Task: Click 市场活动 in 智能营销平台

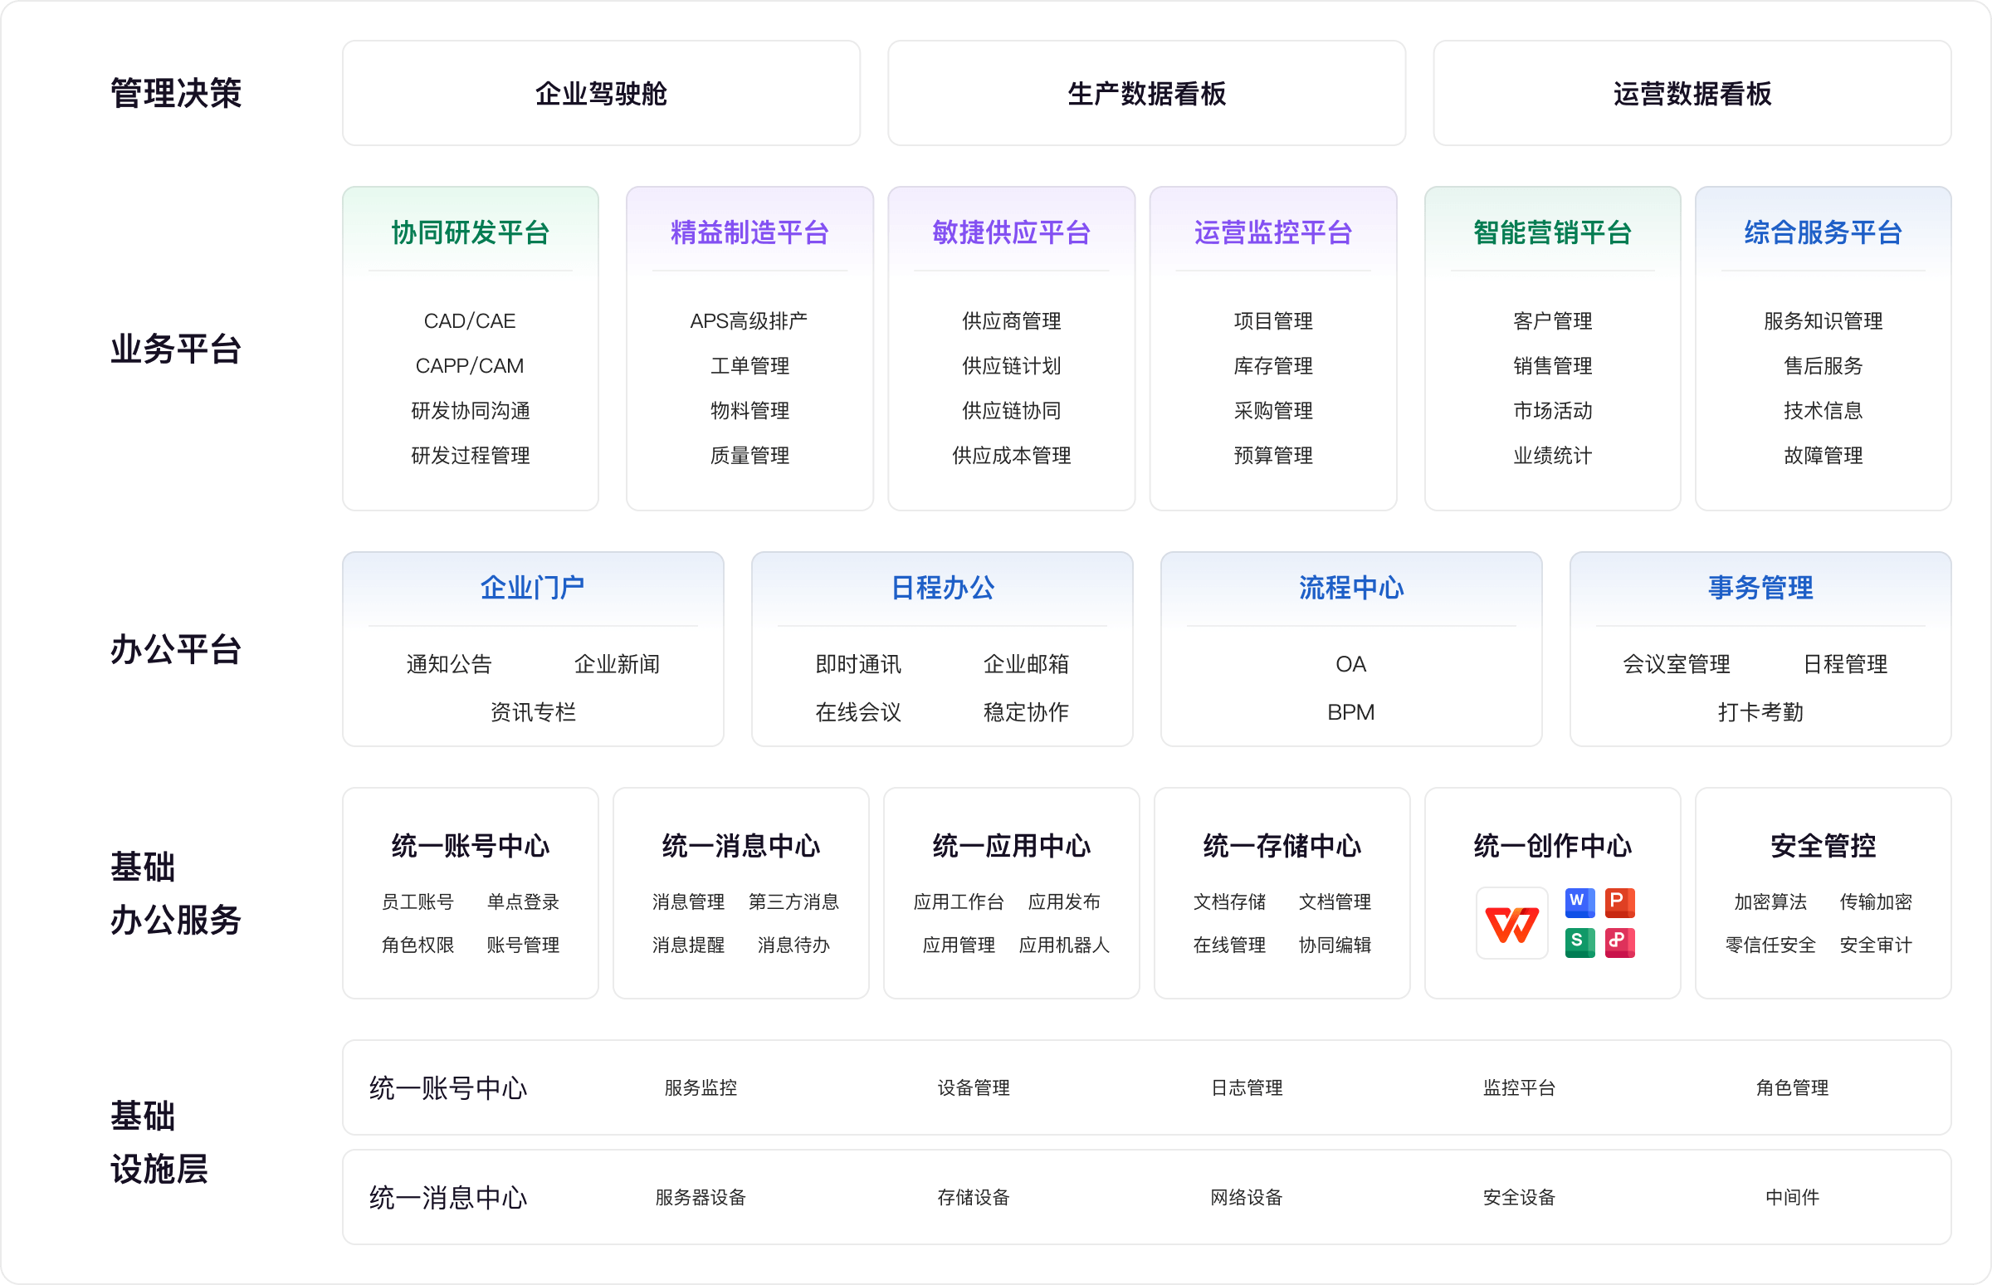Action: click(1552, 411)
